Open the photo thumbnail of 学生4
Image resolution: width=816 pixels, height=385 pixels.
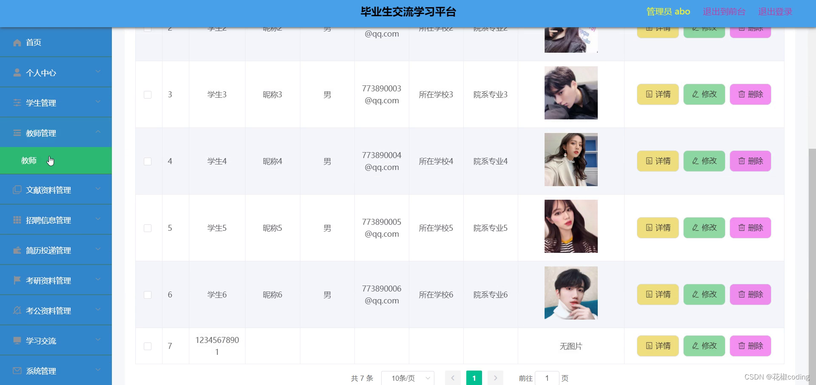point(571,159)
